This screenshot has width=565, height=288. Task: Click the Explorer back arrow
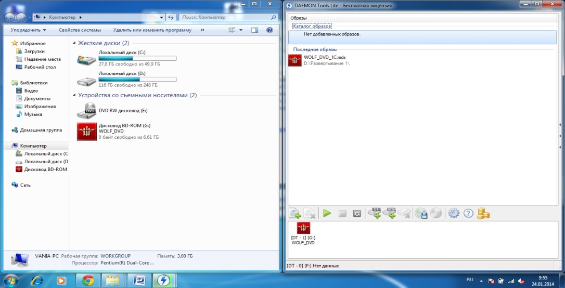(10, 17)
